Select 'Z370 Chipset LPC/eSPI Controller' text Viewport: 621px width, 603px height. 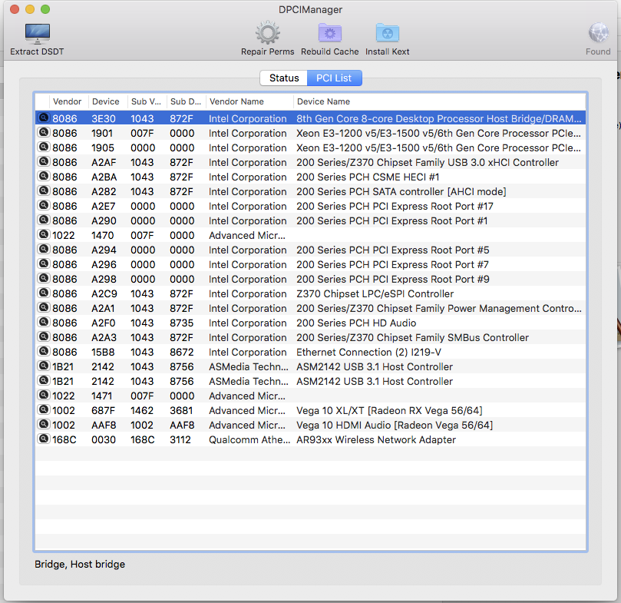click(x=375, y=293)
